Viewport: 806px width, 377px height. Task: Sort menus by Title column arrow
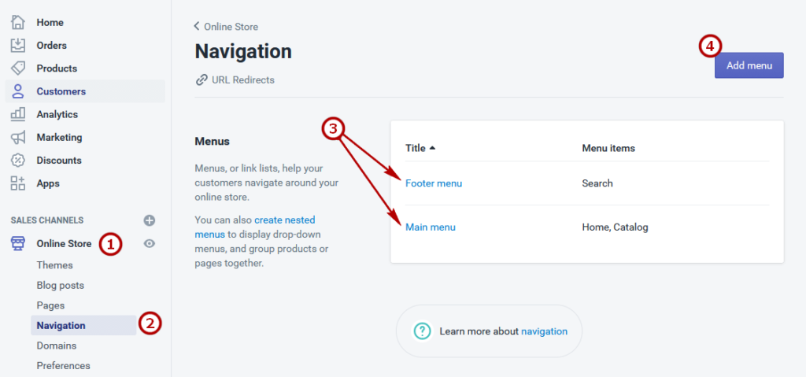[432, 148]
